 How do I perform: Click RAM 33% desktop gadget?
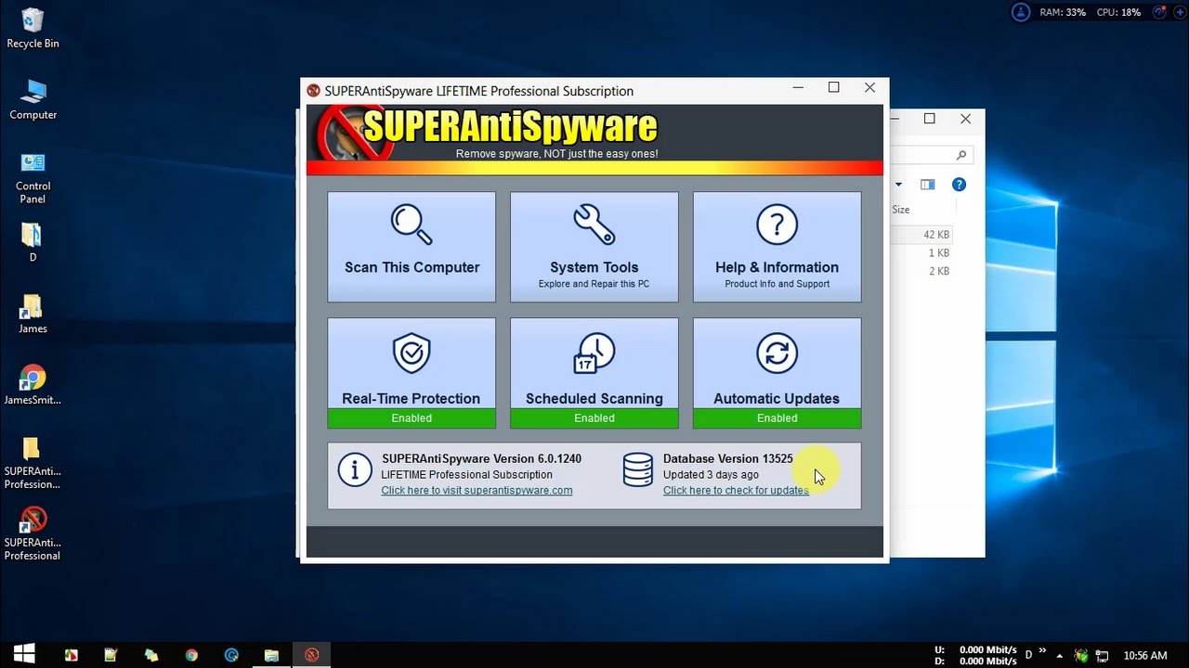coord(1063,13)
